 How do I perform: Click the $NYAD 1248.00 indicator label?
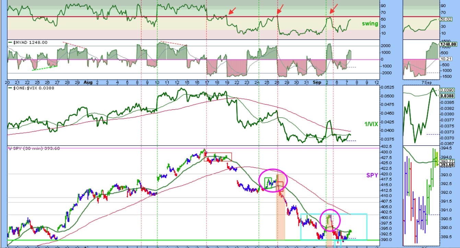tap(30, 43)
